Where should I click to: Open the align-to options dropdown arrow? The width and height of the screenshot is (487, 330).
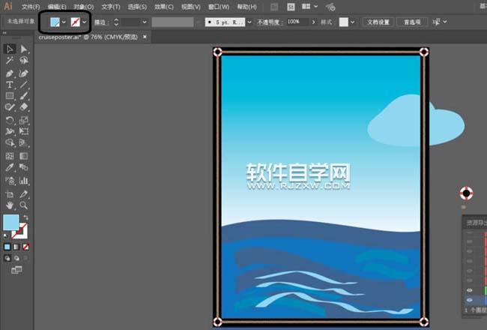pyautogui.click(x=445, y=22)
